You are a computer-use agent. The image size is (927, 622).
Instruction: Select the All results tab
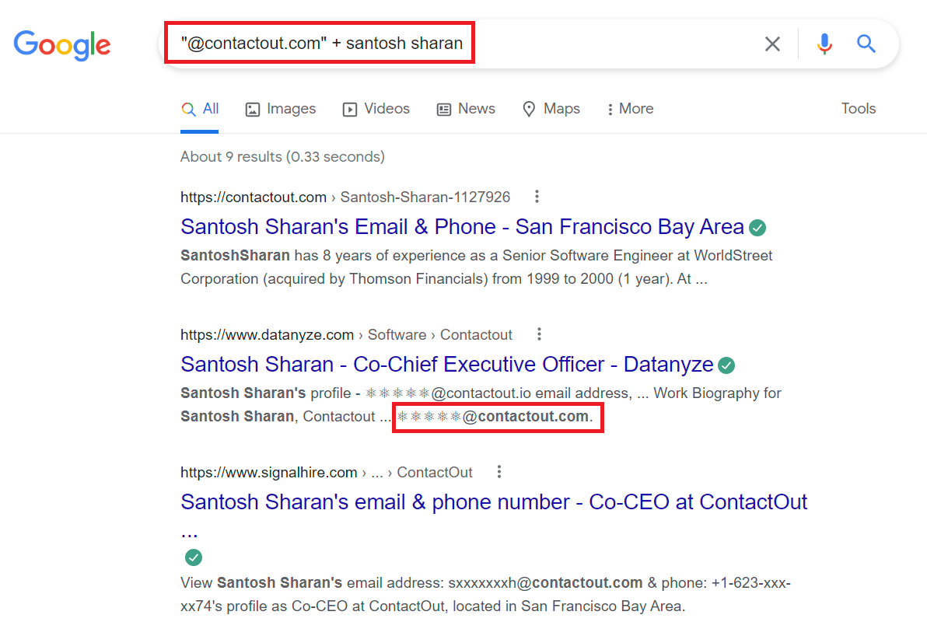[200, 109]
